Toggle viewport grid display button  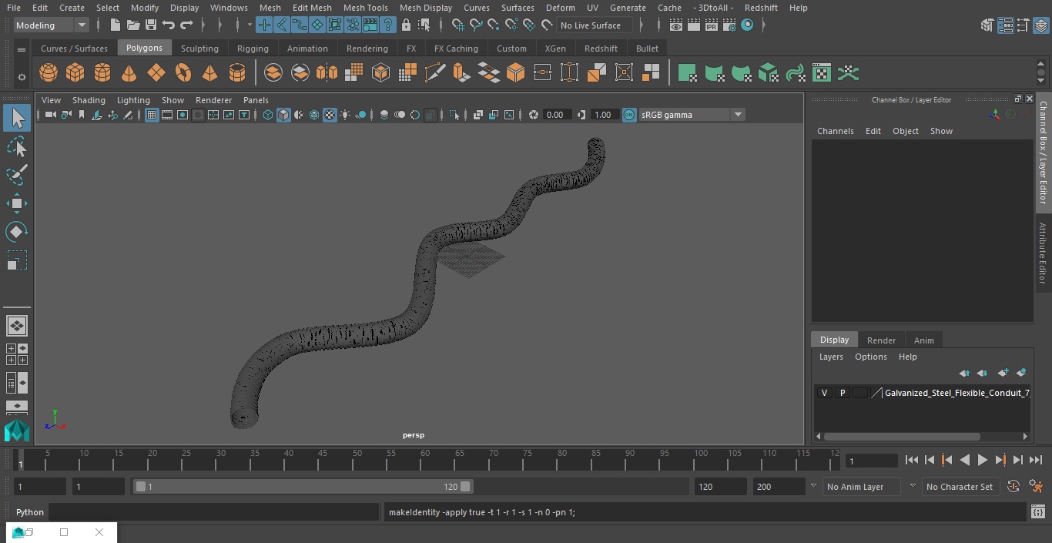tap(152, 115)
